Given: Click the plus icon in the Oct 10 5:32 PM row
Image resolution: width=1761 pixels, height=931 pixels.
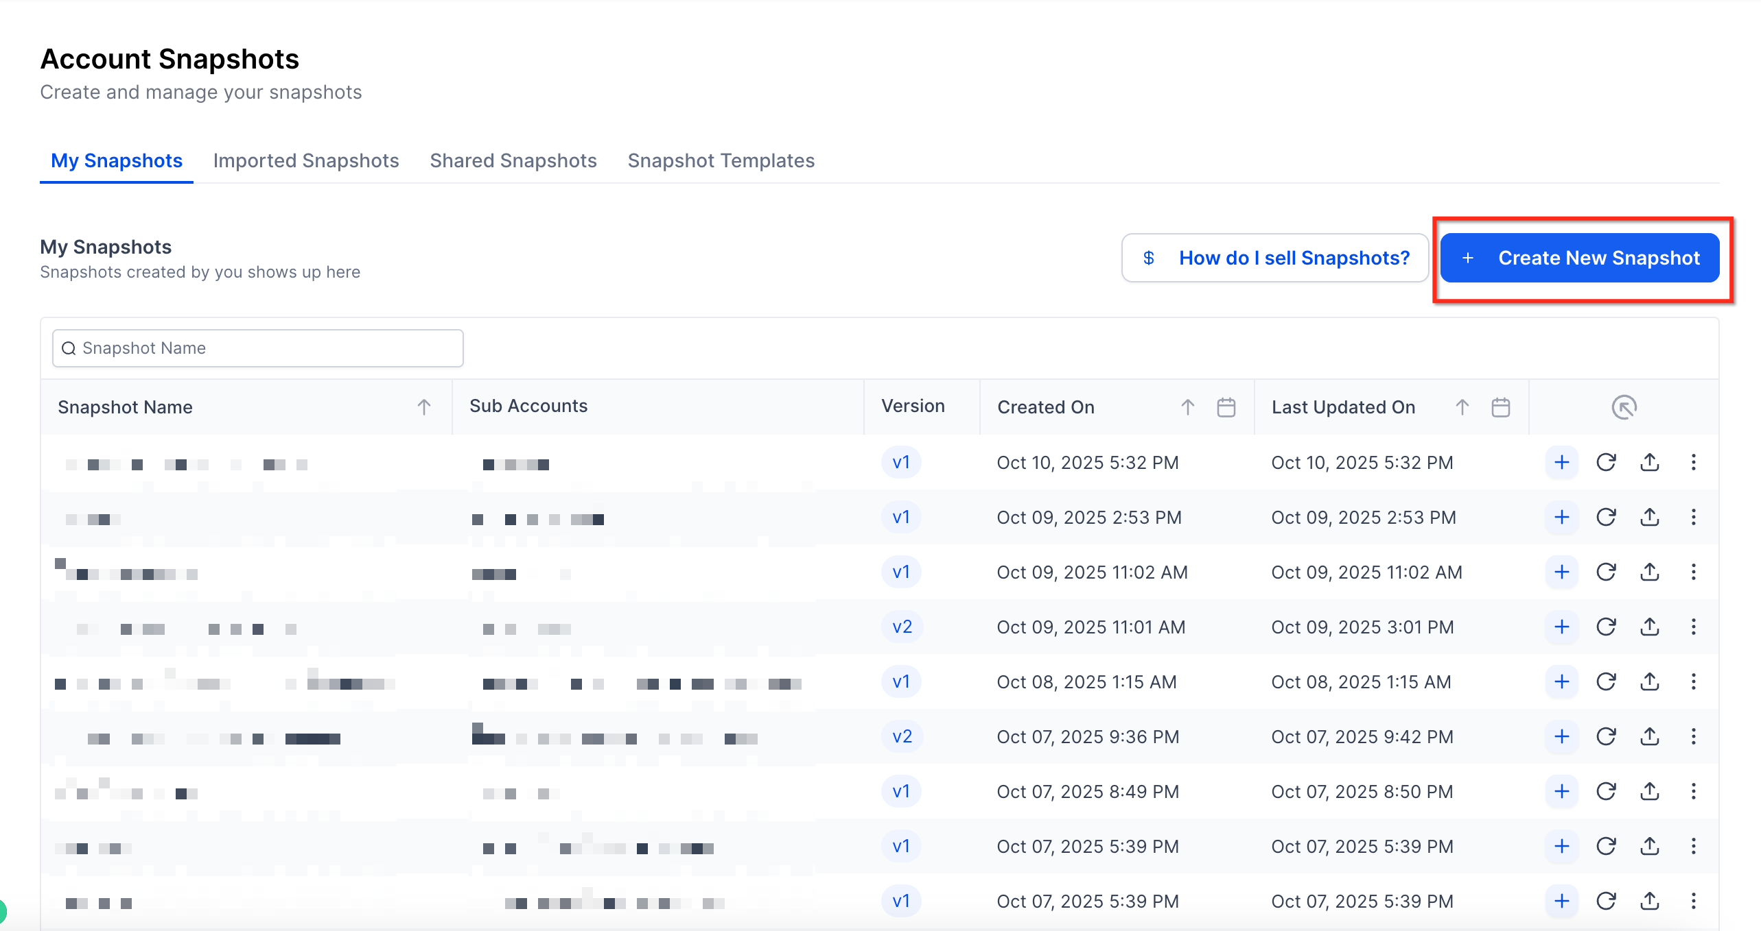Looking at the screenshot, I should pyautogui.click(x=1561, y=463).
